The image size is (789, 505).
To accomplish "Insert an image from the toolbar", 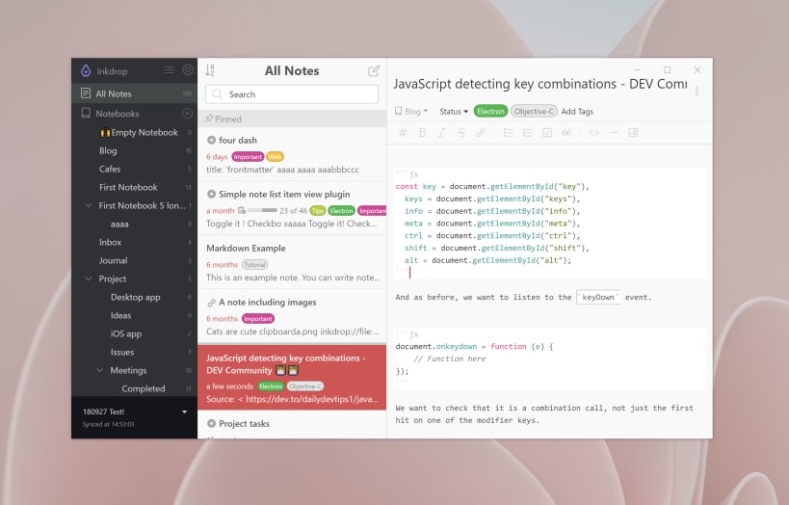I will click(x=633, y=132).
